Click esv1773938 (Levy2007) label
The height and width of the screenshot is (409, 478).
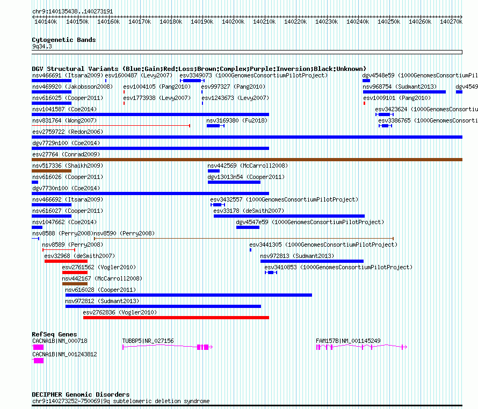pyautogui.click(x=157, y=98)
